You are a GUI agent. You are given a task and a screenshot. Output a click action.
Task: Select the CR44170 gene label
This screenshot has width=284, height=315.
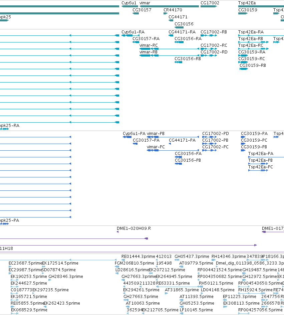click(x=173, y=10)
